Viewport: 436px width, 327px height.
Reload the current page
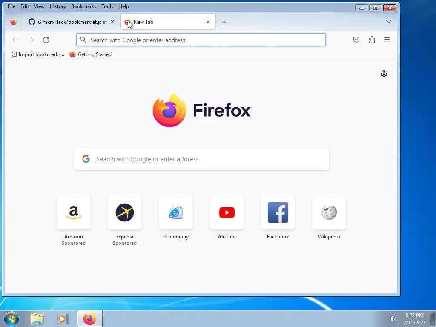(46, 40)
